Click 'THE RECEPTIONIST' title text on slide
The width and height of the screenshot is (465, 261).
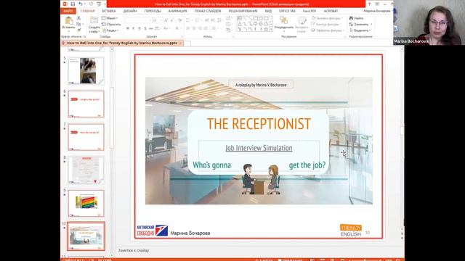pyautogui.click(x=259, y=124)
